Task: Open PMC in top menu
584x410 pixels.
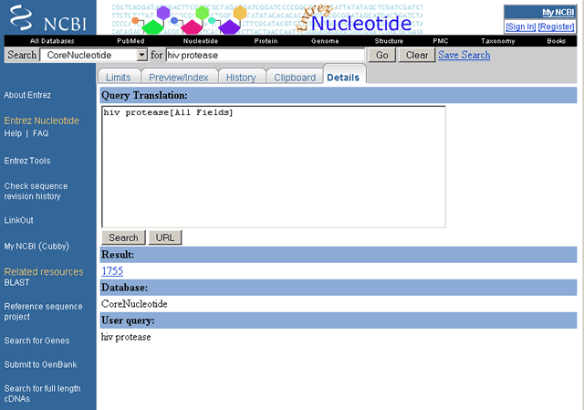Action: (441, 41)
